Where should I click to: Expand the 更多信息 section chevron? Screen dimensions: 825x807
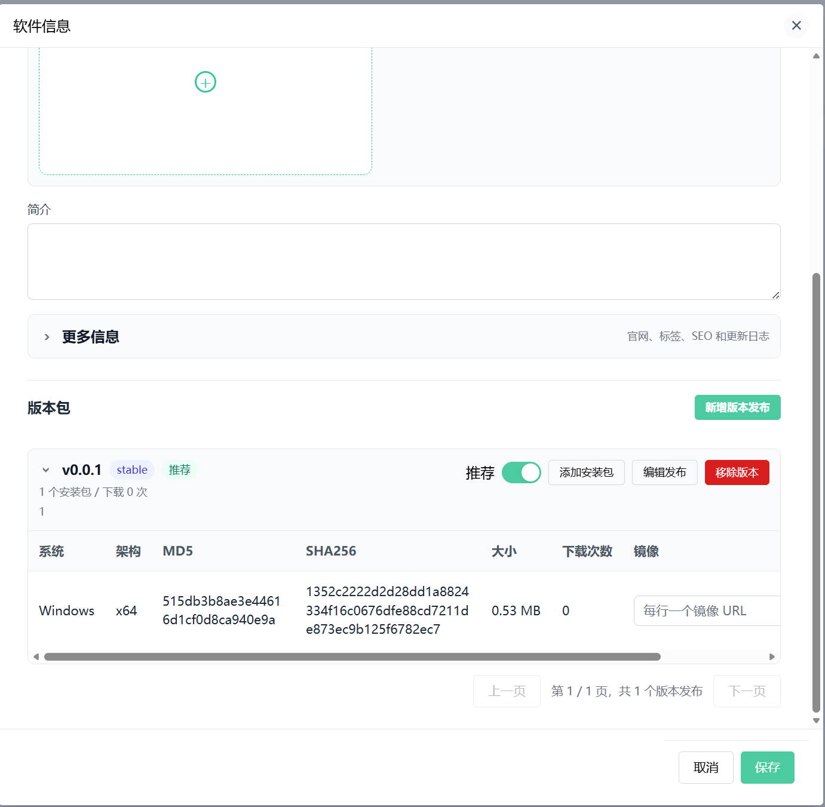(x=47, y=337)
